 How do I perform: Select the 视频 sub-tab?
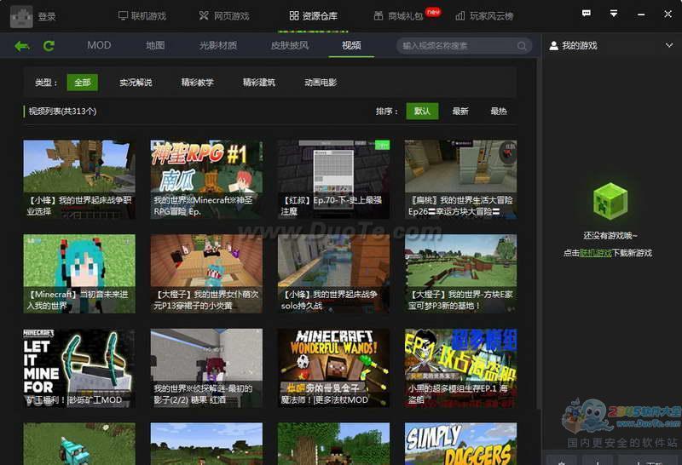click(x=351, y=45)
